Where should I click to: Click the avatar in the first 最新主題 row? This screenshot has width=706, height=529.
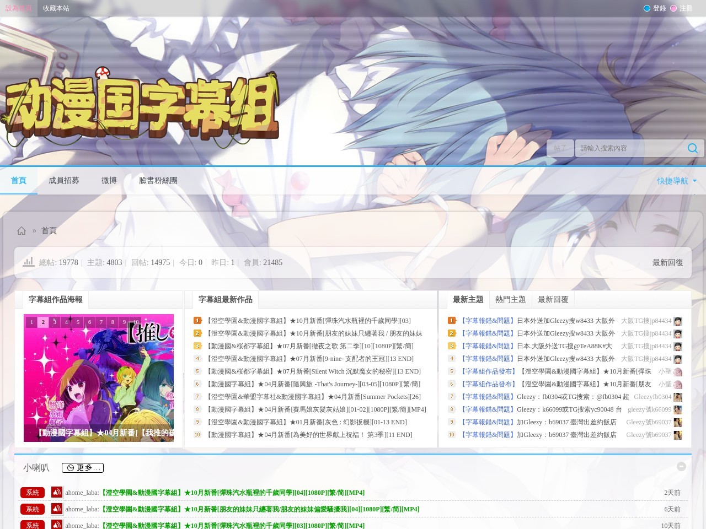(x=677, y=321)
